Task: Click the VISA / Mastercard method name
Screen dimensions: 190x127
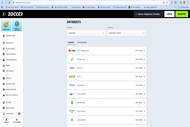Action: (x=83, y=50)
